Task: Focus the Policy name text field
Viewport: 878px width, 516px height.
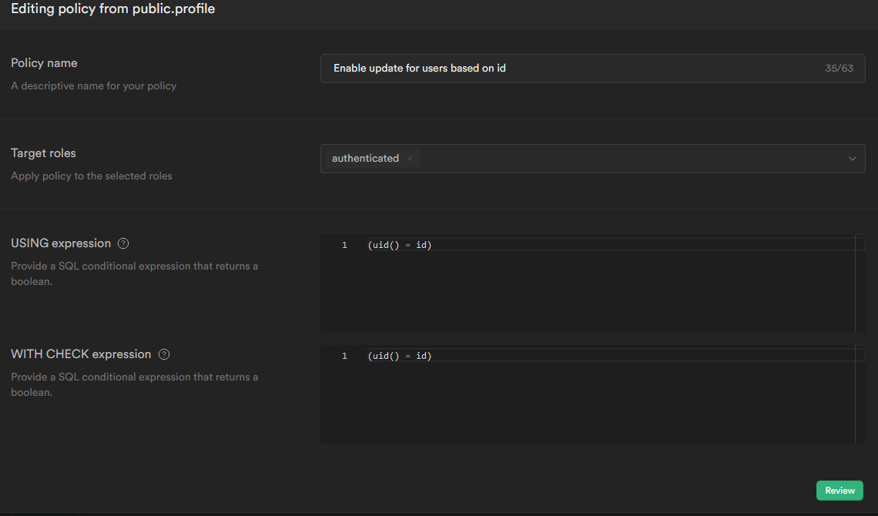Action: 570,69
